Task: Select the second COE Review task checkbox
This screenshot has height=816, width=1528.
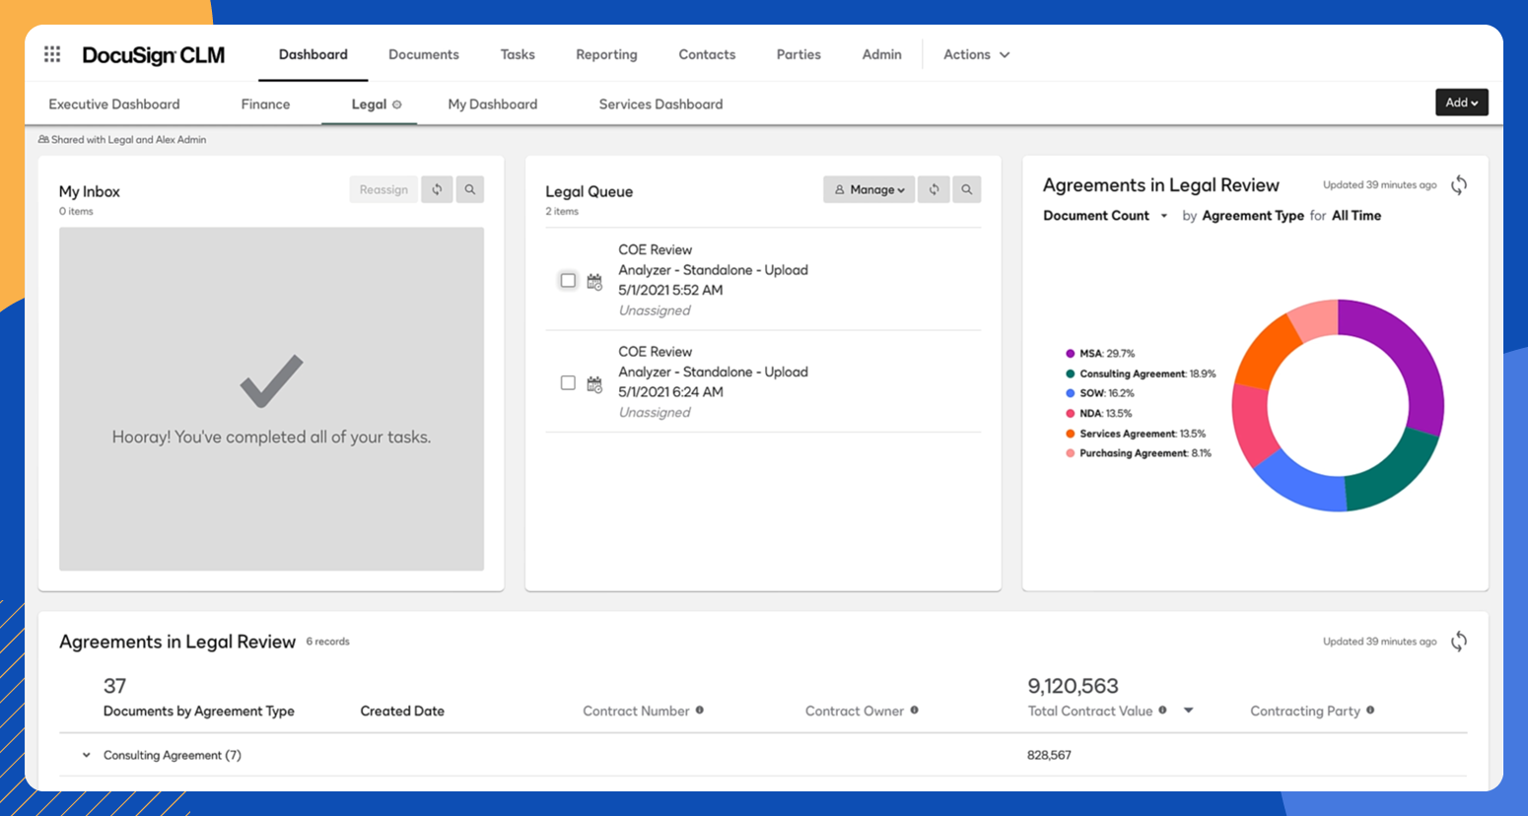Action: point(568,382)
